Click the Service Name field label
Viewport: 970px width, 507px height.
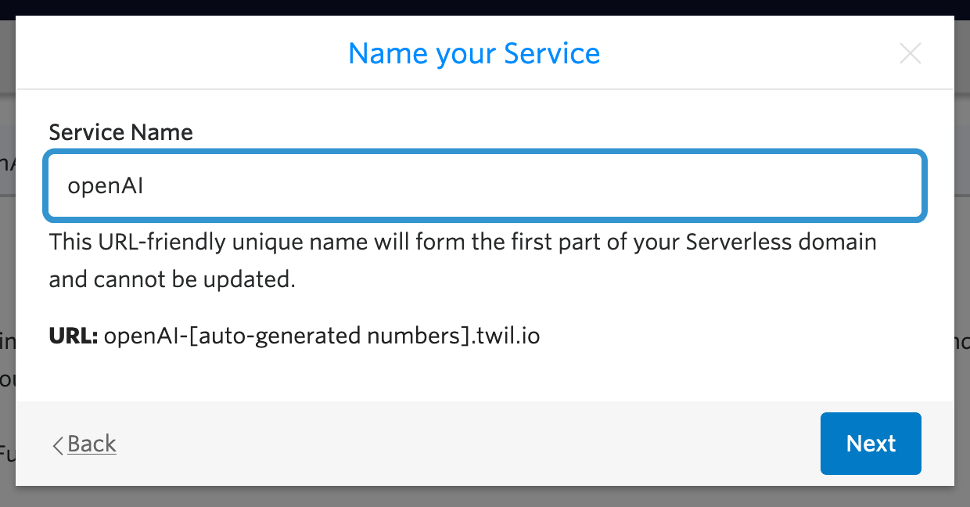[x=120, y=132]
